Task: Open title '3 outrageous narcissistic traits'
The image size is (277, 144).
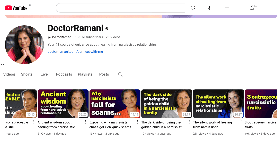Action: pos(261,125)
